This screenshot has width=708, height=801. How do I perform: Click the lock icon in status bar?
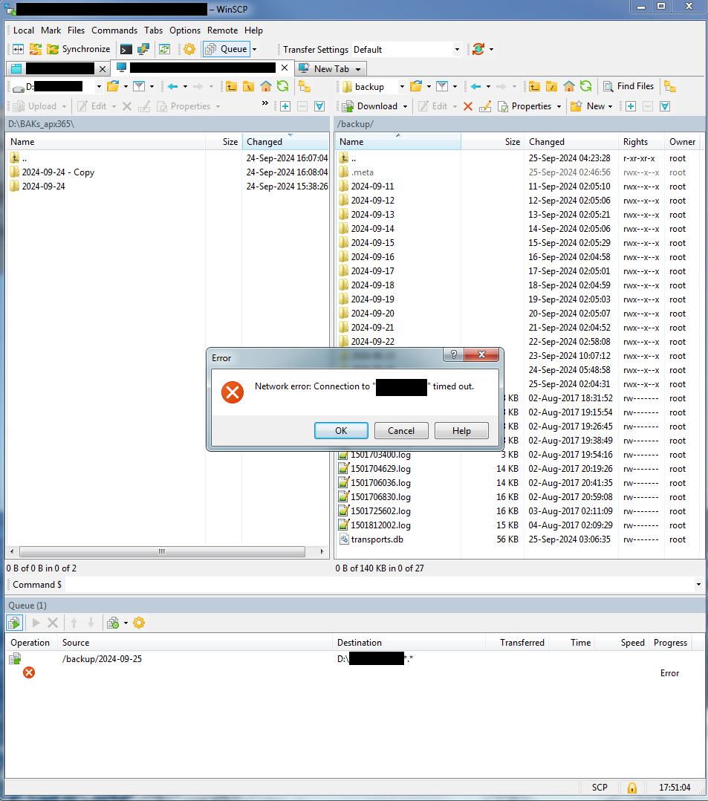click(x=632, y=788)
